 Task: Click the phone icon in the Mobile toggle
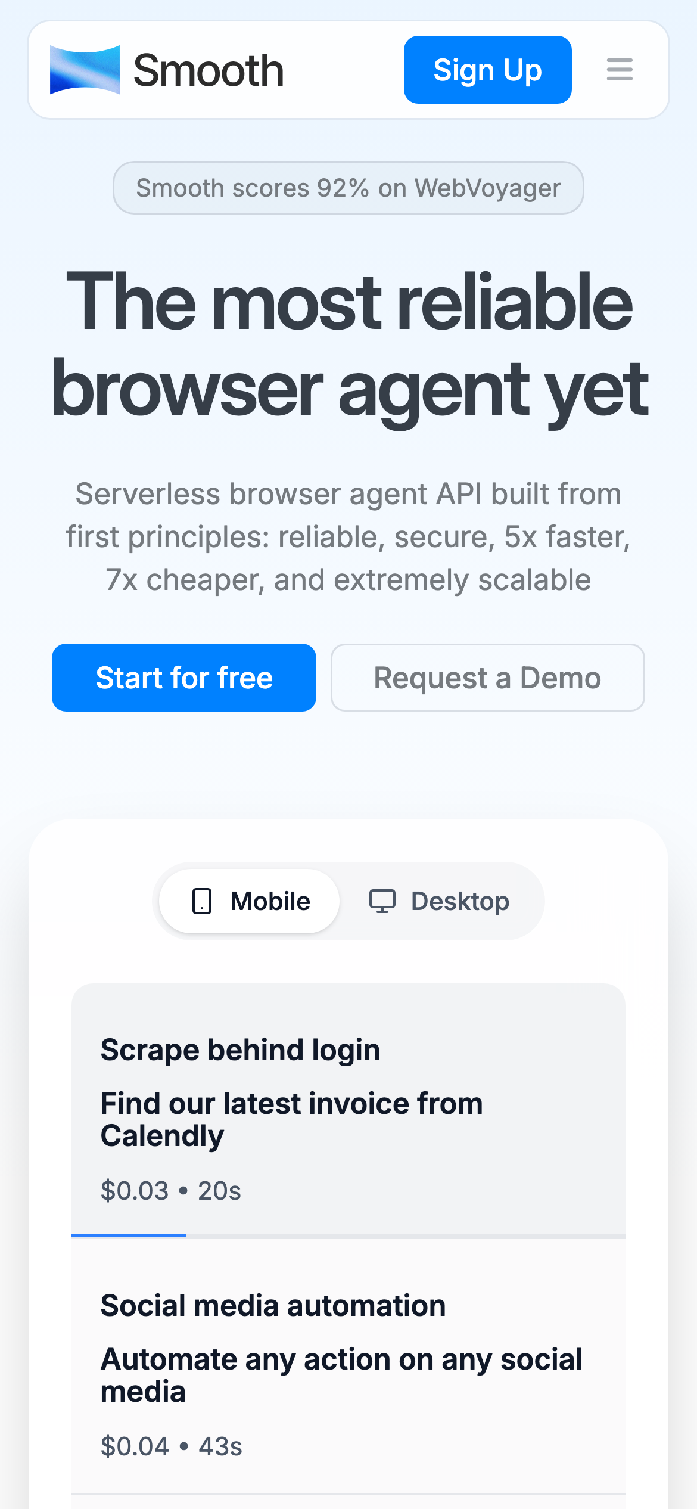point(202,901)
